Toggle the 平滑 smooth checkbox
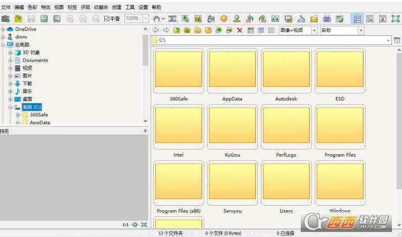402x237 pixels. point(107,19)
